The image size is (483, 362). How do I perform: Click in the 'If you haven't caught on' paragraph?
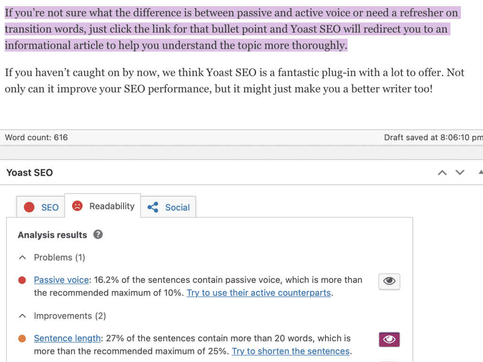point(234,81)
